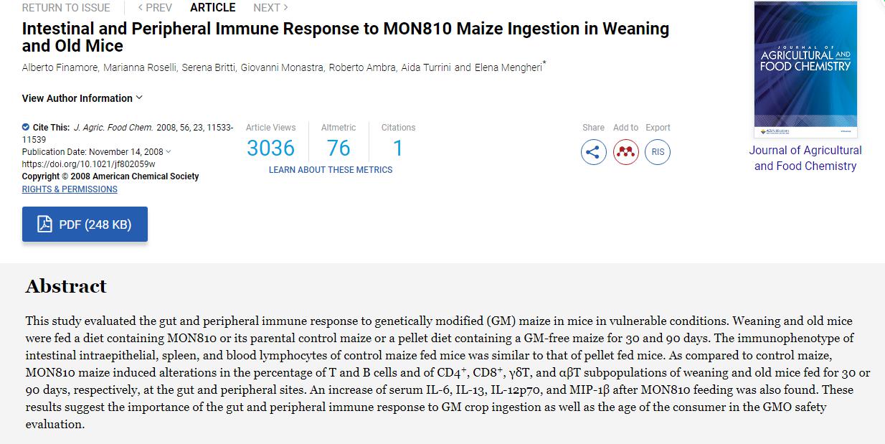The image size is (885, 444).
Task: Download the PDF (248 KB)
Action: pyautogui.click(x=85, y=224)
